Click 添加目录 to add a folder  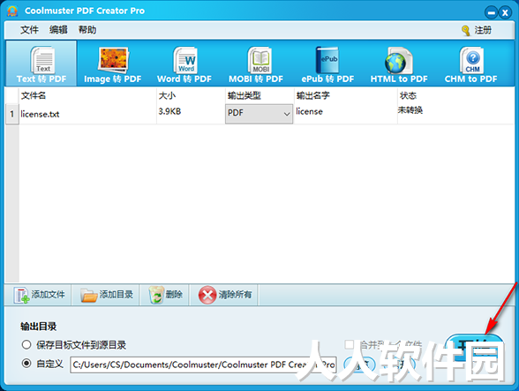[106, 295]
